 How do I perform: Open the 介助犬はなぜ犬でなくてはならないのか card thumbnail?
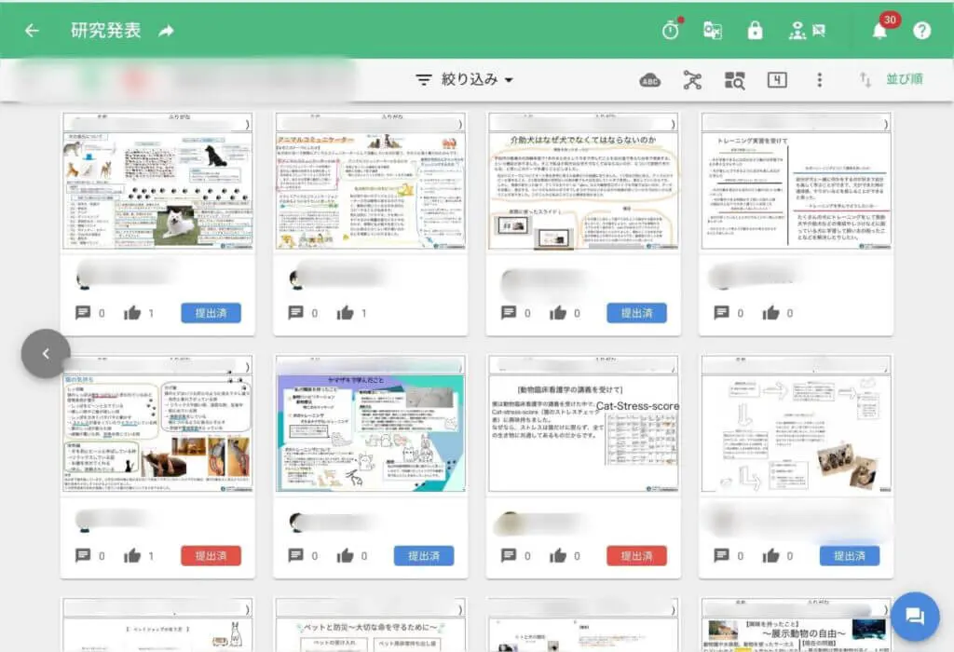click(583, 182)
